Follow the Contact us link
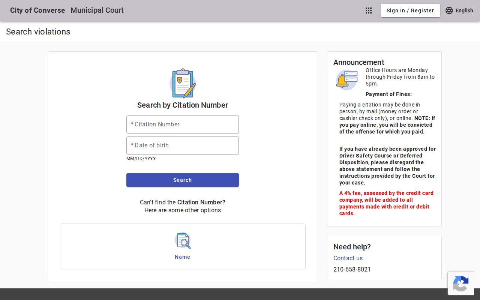The width and height of the screenshot is (480, 300). [348, 258]
